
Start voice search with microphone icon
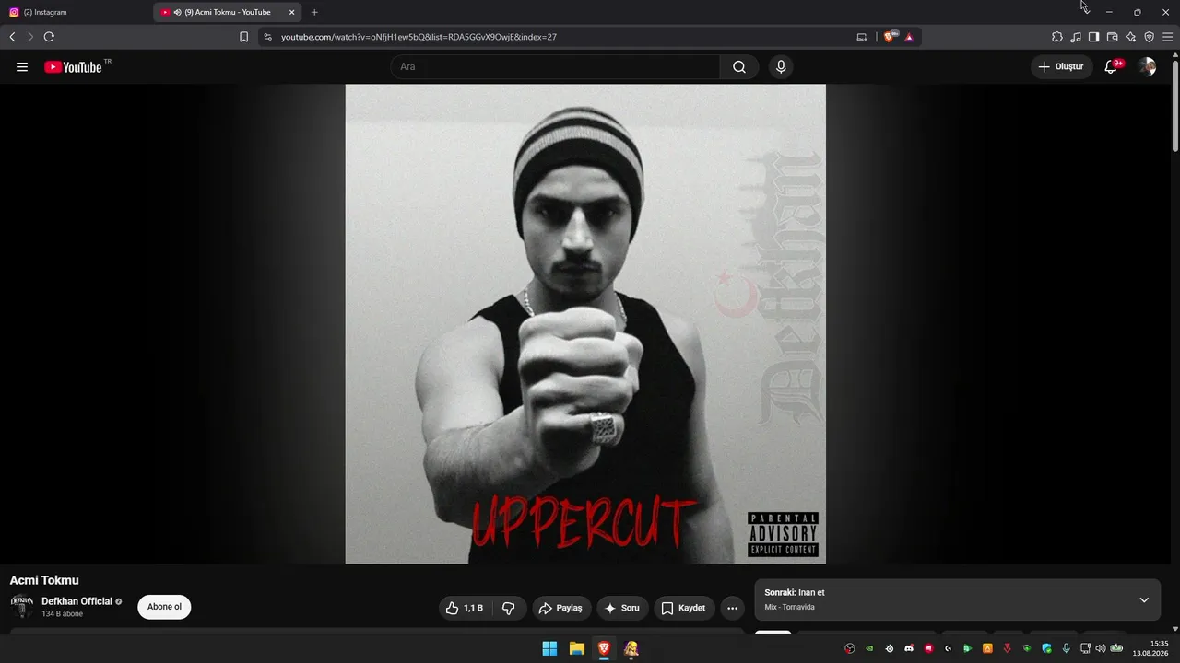coord(781,67)
